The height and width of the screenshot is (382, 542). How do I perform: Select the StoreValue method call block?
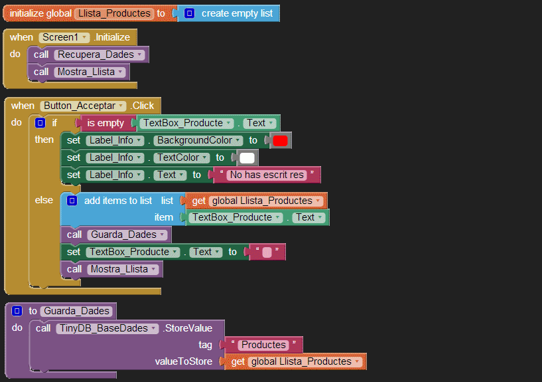pyautogui.click(x=197, y=328)
